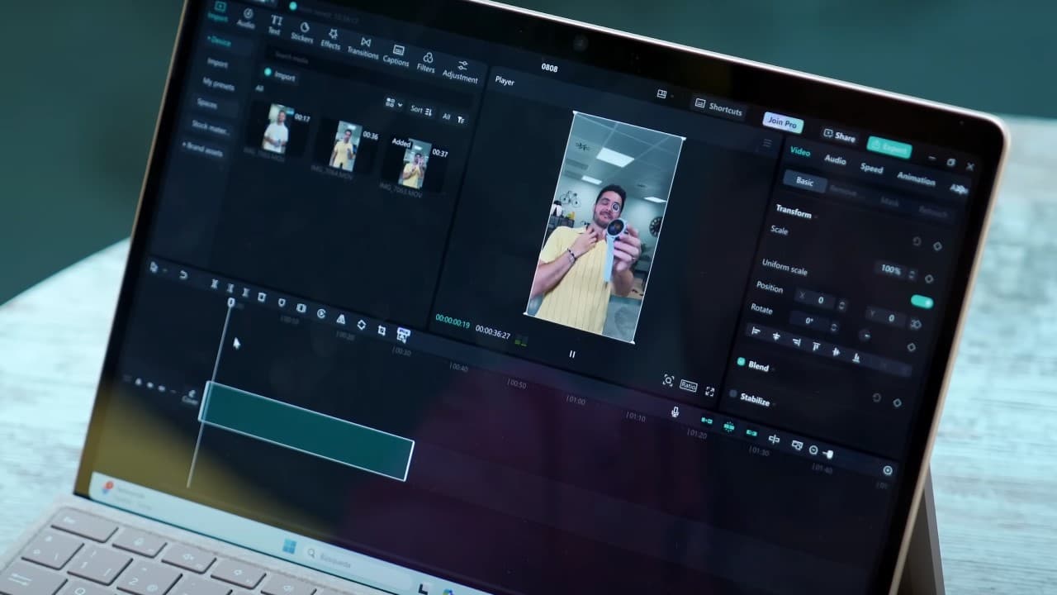The image size is (1057, 595).
Task: Add keyframe for Stabilize
Action: pos(898,402)
